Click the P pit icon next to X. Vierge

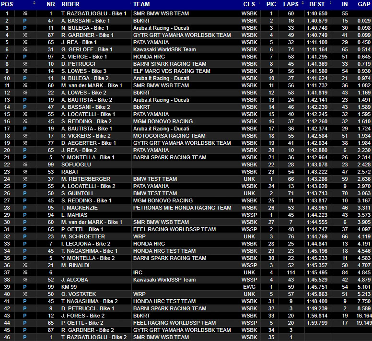[24, 57]
